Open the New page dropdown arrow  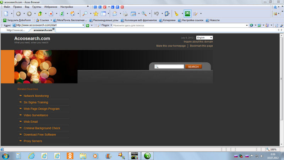(12, 14)
